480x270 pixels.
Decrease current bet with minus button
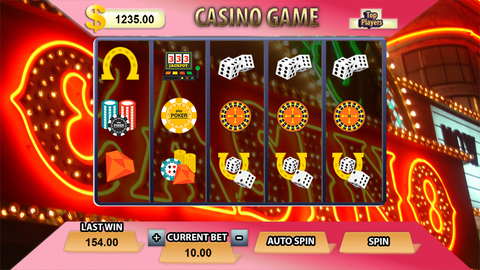[x=240, y=238]
